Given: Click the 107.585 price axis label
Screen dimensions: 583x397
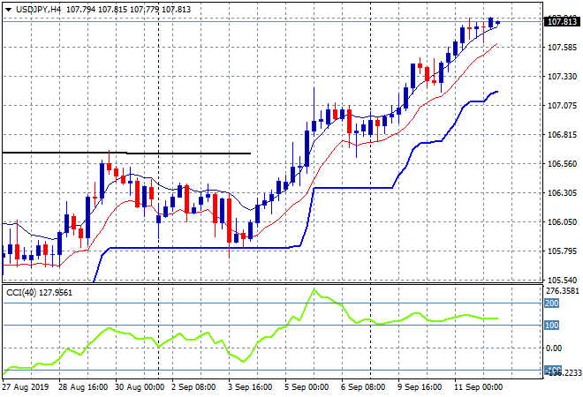Looking at the screenshot, I should (x=562, y=47).
